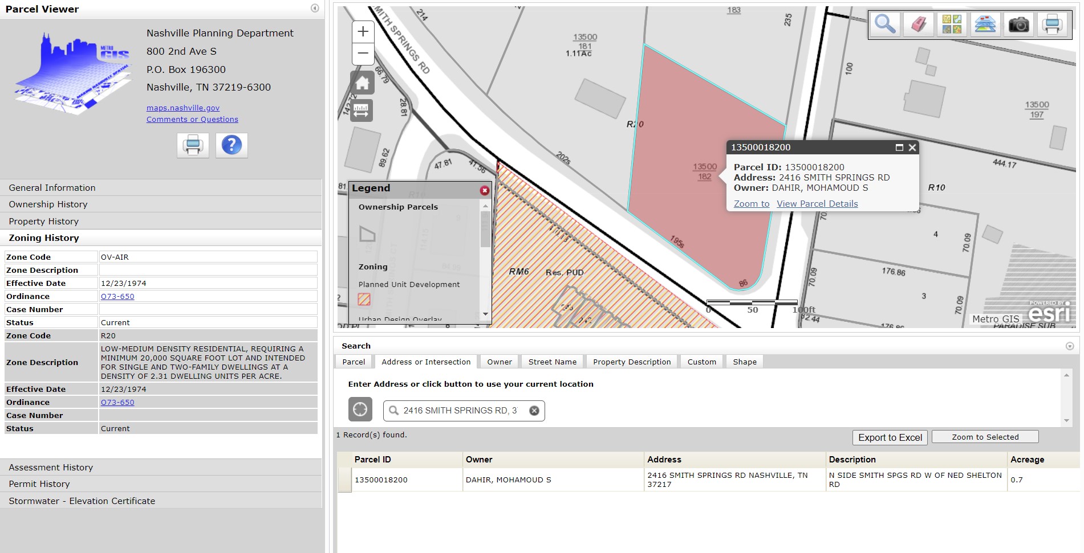Click the Legend scroll down arrow

tap(485, 314)
